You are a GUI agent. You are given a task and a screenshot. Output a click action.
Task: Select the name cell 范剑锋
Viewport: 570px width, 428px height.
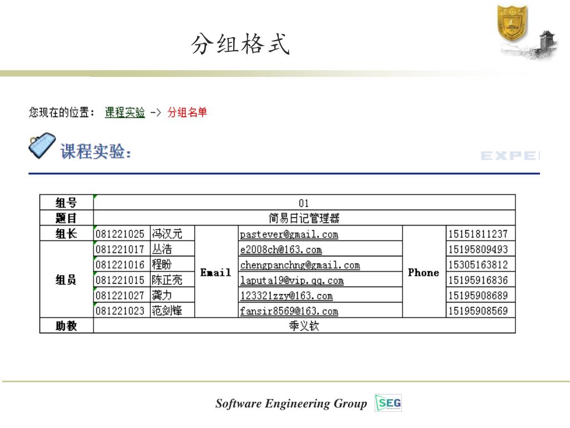[x=172, y=310]
